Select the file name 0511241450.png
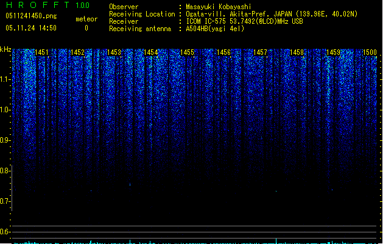Viewport: 383px width, 244px height. pos(31,16)
